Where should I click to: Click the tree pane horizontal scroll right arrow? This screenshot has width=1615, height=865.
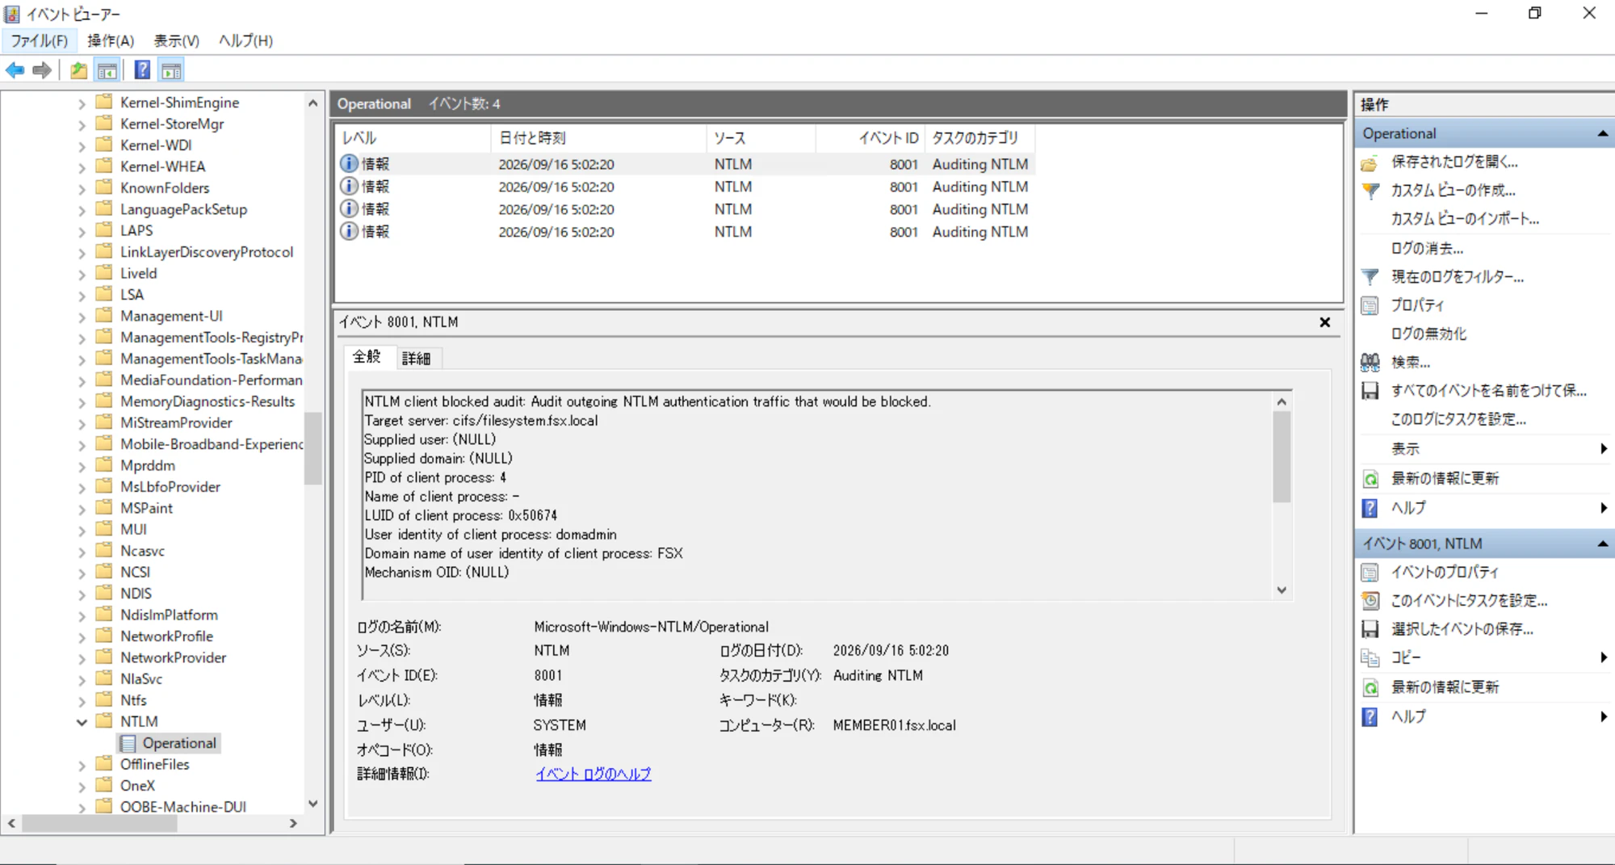(293, 823)
